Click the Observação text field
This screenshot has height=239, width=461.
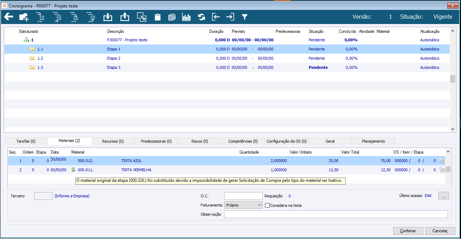coord(336,214)
